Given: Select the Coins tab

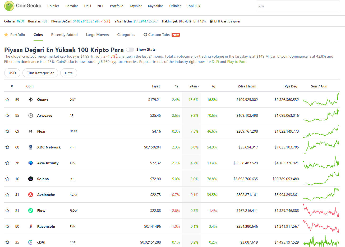Looking at the screenshot, I should tap(38, 35).
